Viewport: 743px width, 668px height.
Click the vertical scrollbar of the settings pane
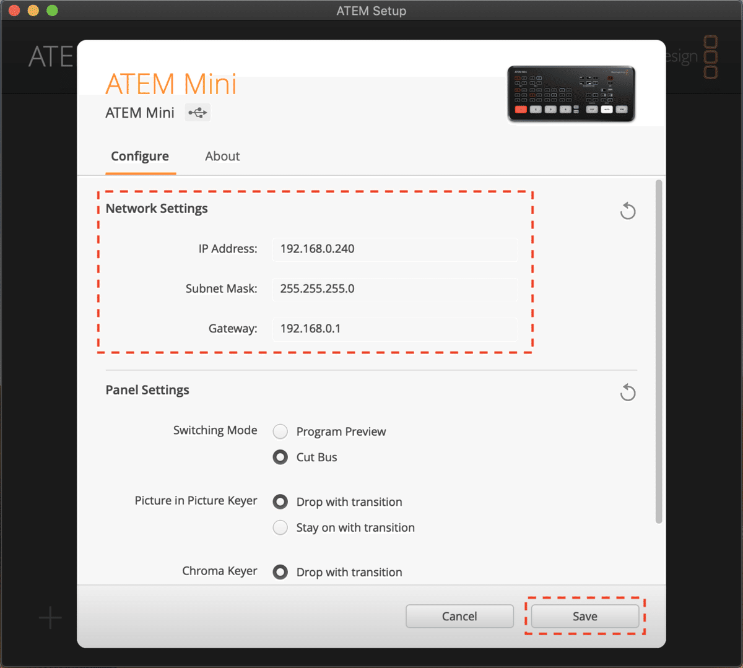coord(659,352)
